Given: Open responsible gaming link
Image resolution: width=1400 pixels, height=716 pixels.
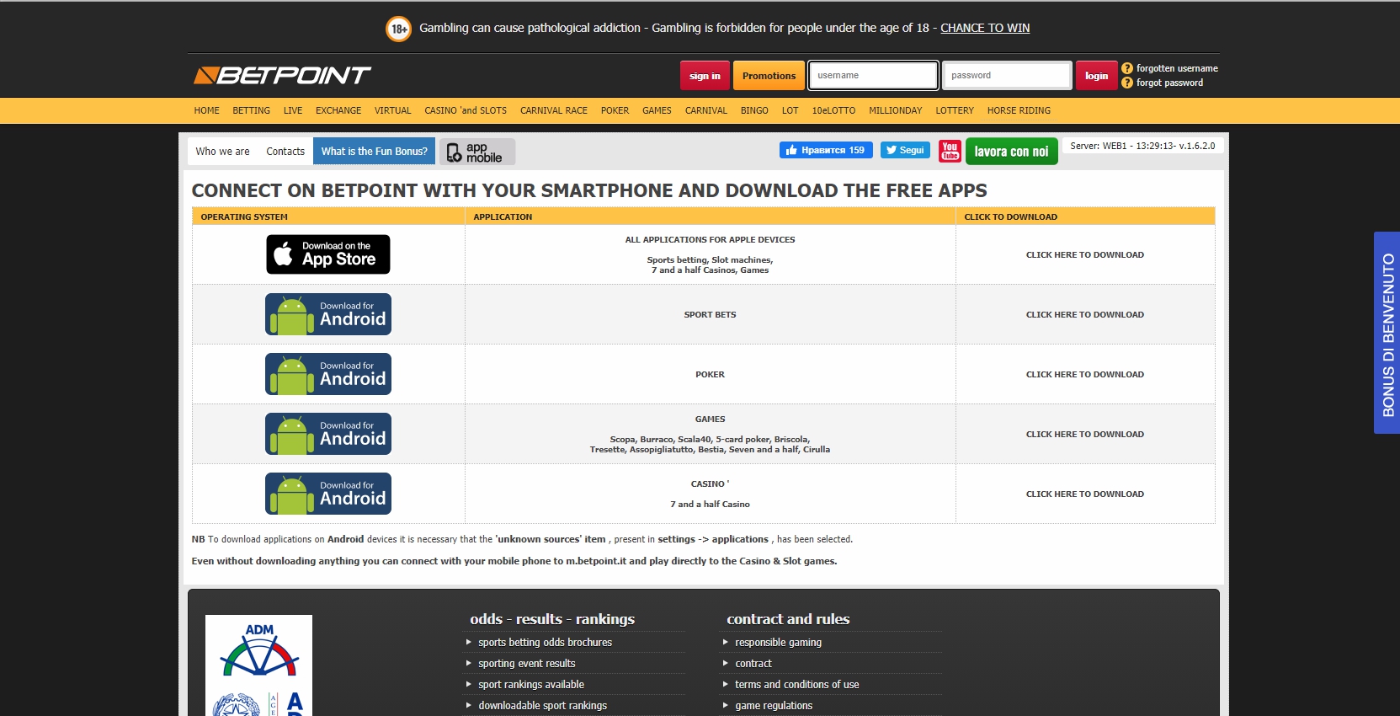Looking at the screenshot, I should pyautogui.click(x=778, y=642).
